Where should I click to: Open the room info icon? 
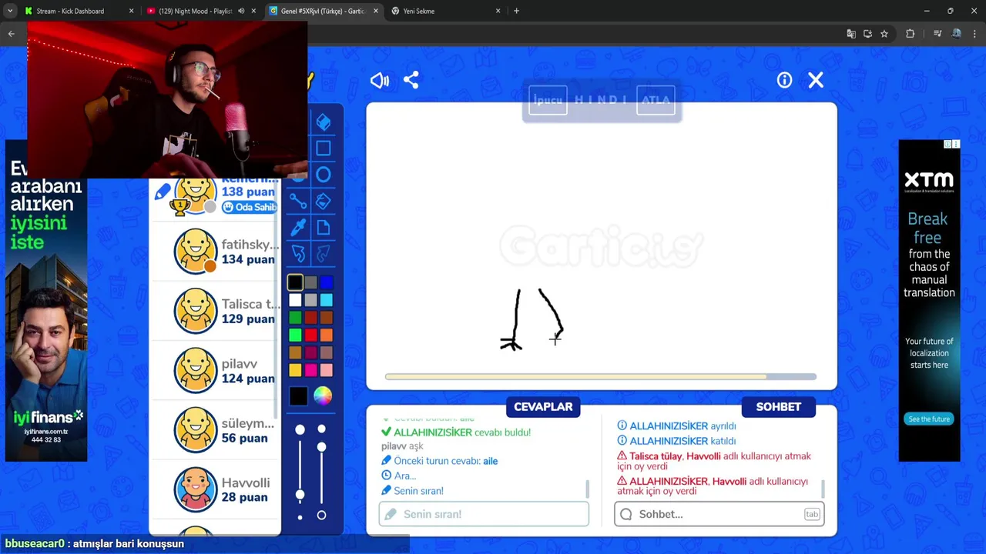(784, 80)
